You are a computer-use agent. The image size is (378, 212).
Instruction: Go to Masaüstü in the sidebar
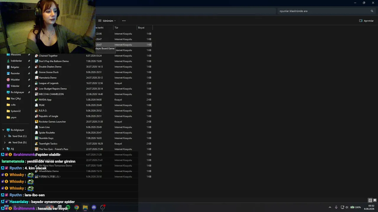coord(16,55)
